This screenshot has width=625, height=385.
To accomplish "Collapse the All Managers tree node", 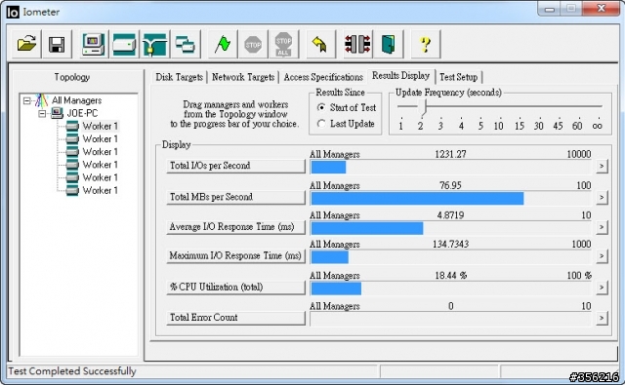I will tap(26, 100).
